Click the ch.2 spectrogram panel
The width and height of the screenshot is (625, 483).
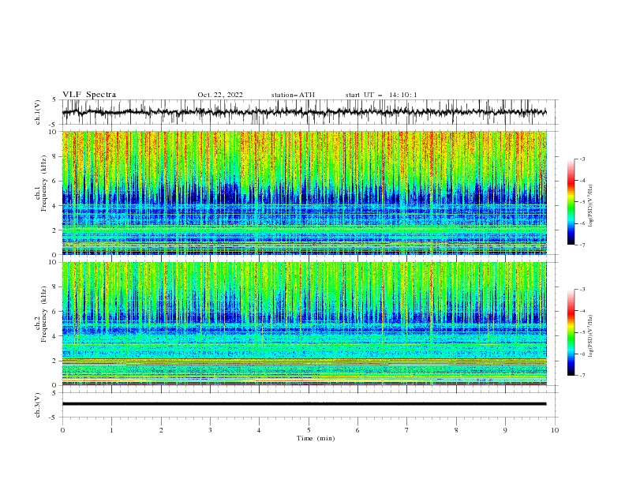click(305, 324)
